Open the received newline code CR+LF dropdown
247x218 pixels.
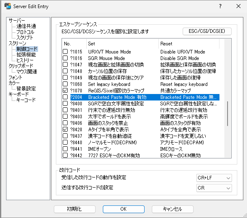tap(214, 178)
